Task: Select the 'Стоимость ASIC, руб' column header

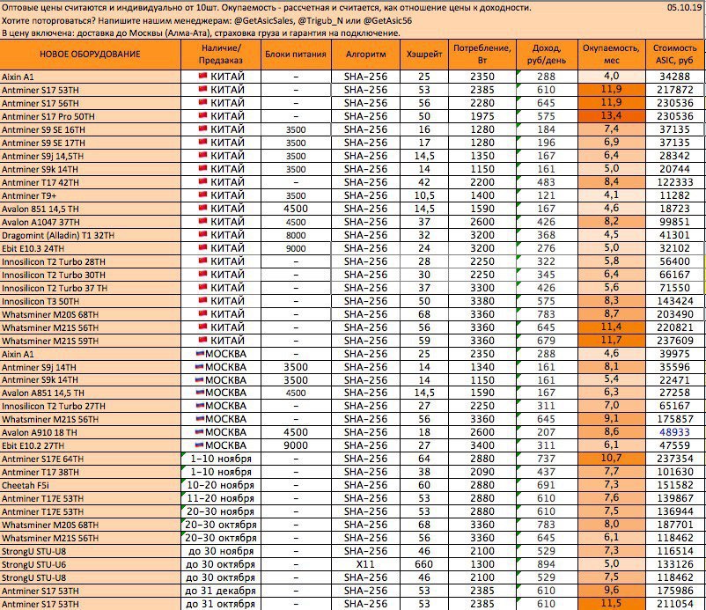Action: [675, 55]
